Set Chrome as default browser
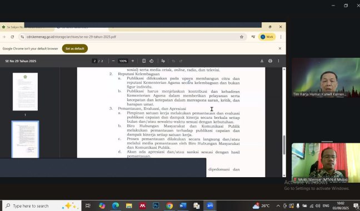Image resolution: width=360 pixels, height=211 pixels. (x=75, y=49)
